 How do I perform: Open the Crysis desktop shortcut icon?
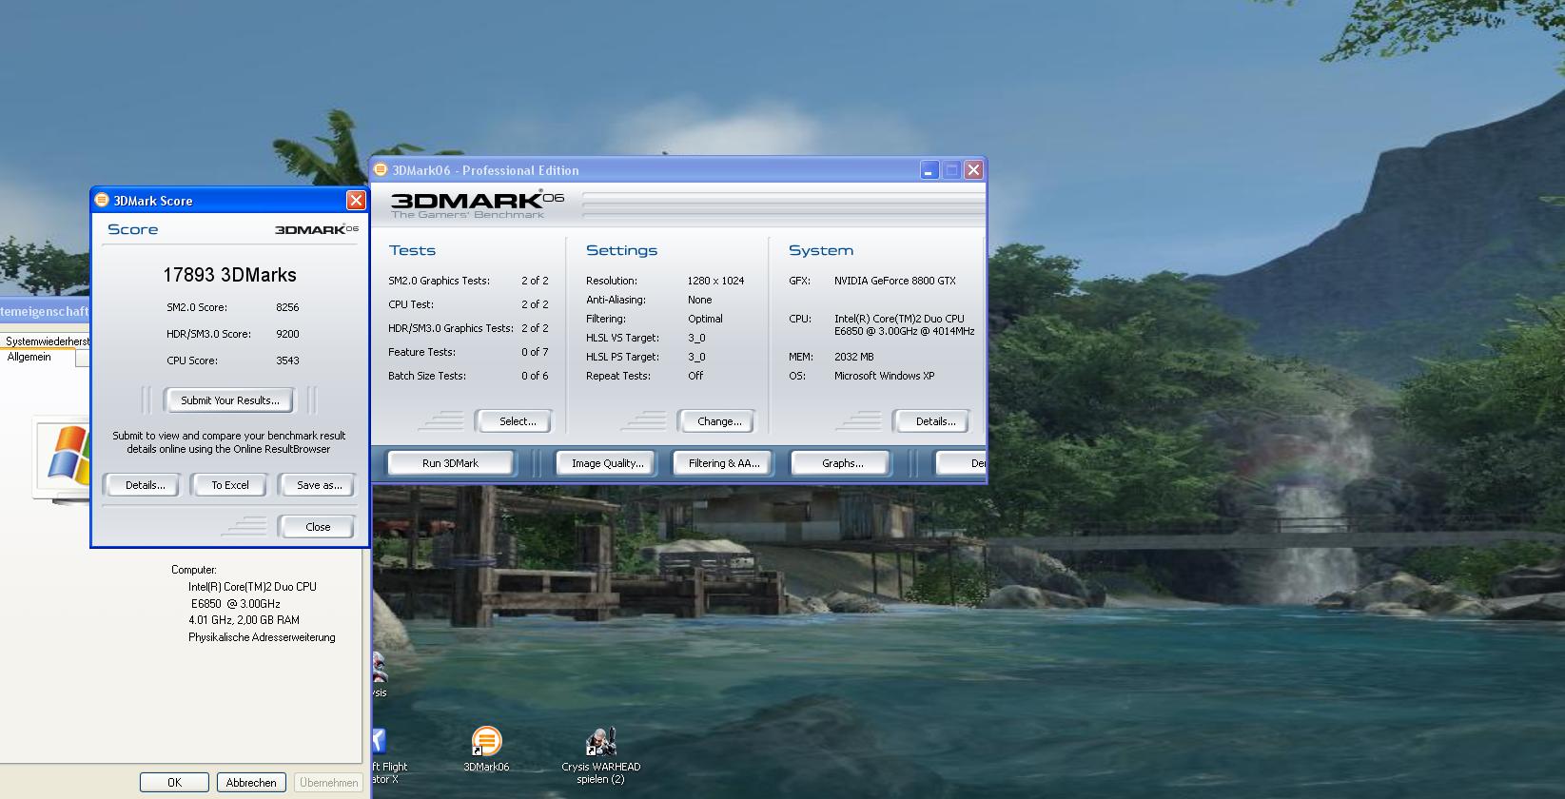tap(378, 667)
